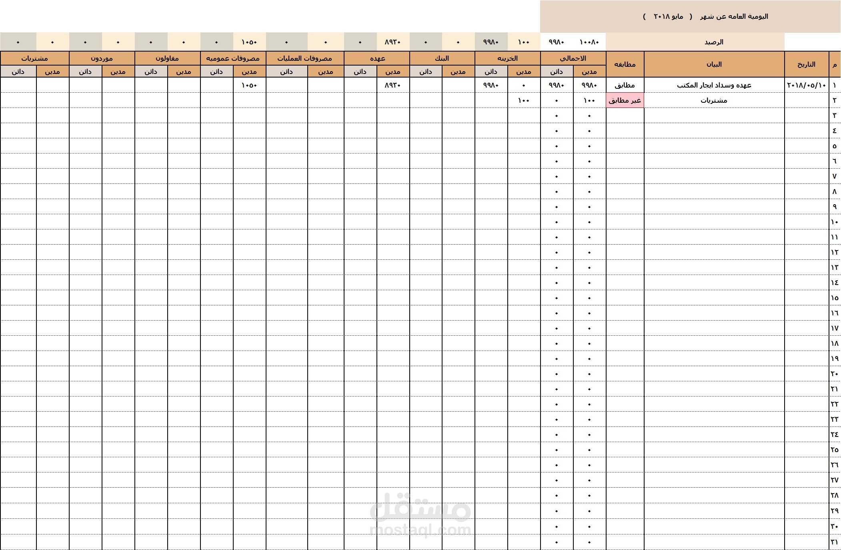Click row number ١٠ in the م column
Image resolution: width=841 pixels, height=550 pixels.
(x=835, y=222)
